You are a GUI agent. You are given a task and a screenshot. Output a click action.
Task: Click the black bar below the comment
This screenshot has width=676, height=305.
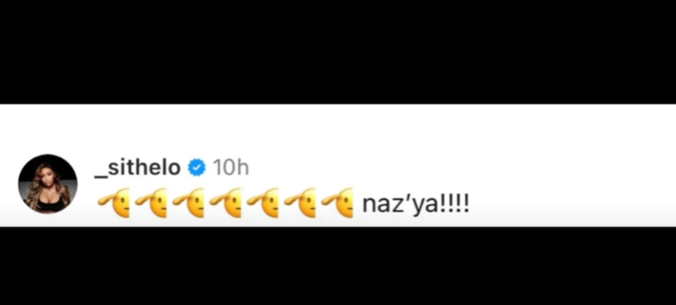(x=338, y=266)
